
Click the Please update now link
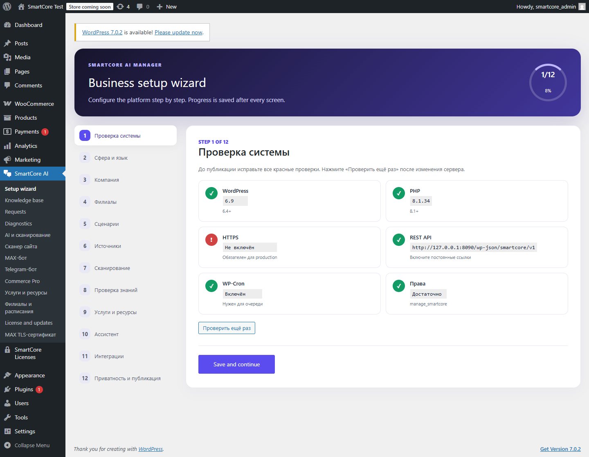[179, 32]
